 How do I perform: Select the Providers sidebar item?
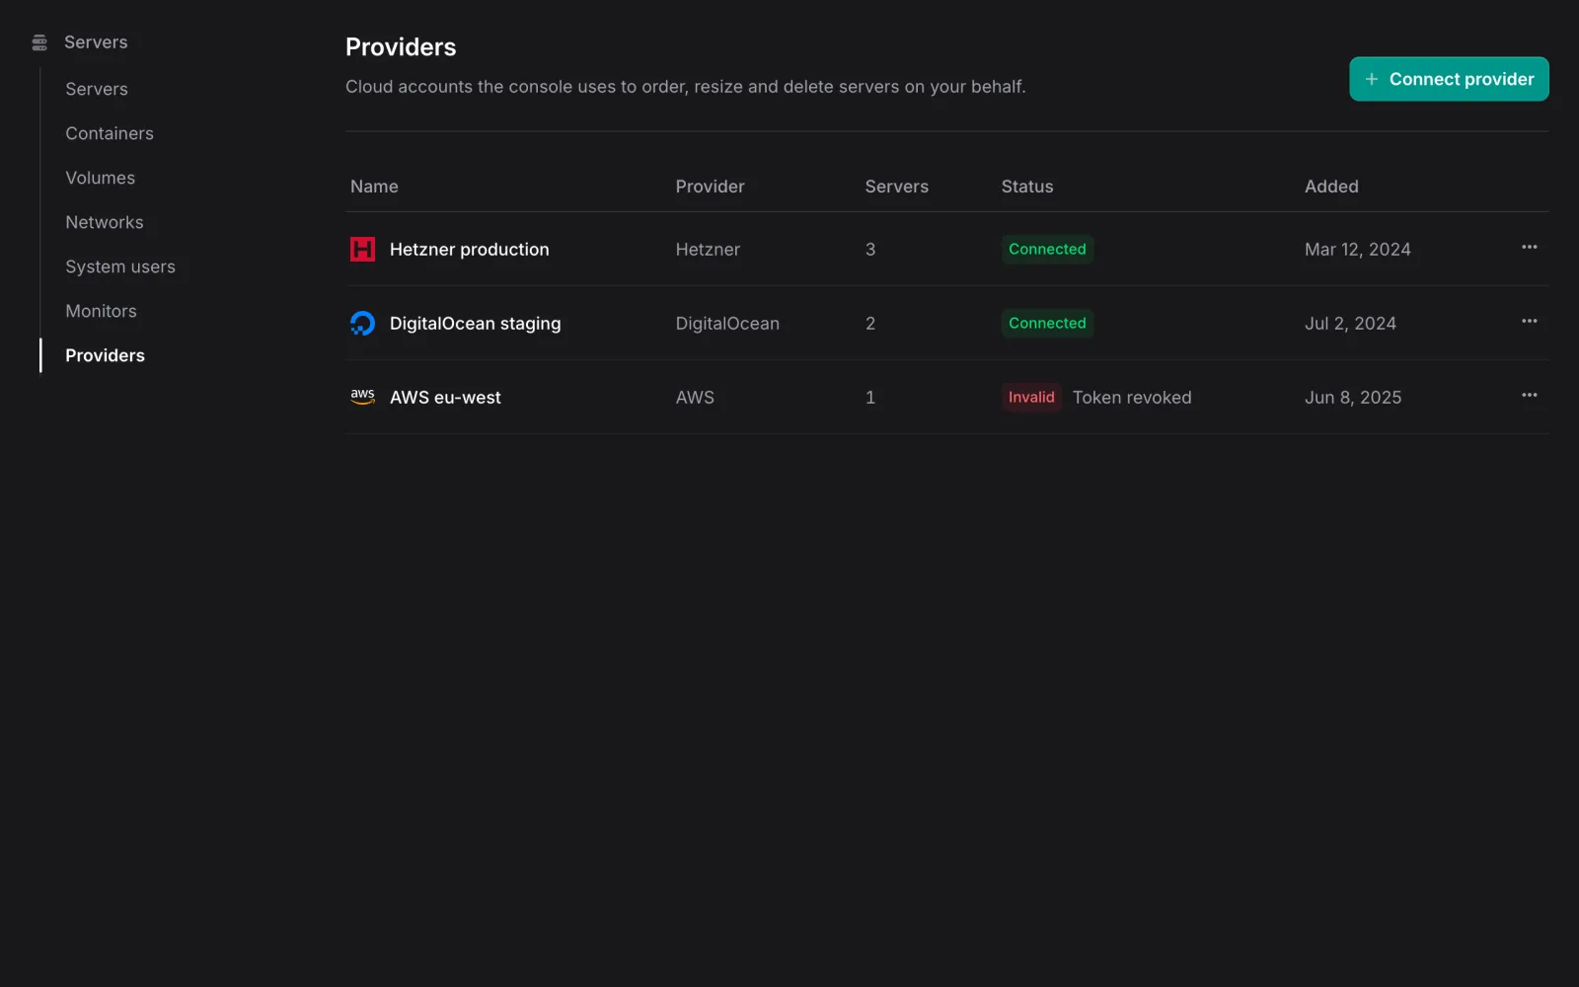click(x=106, y=355)
